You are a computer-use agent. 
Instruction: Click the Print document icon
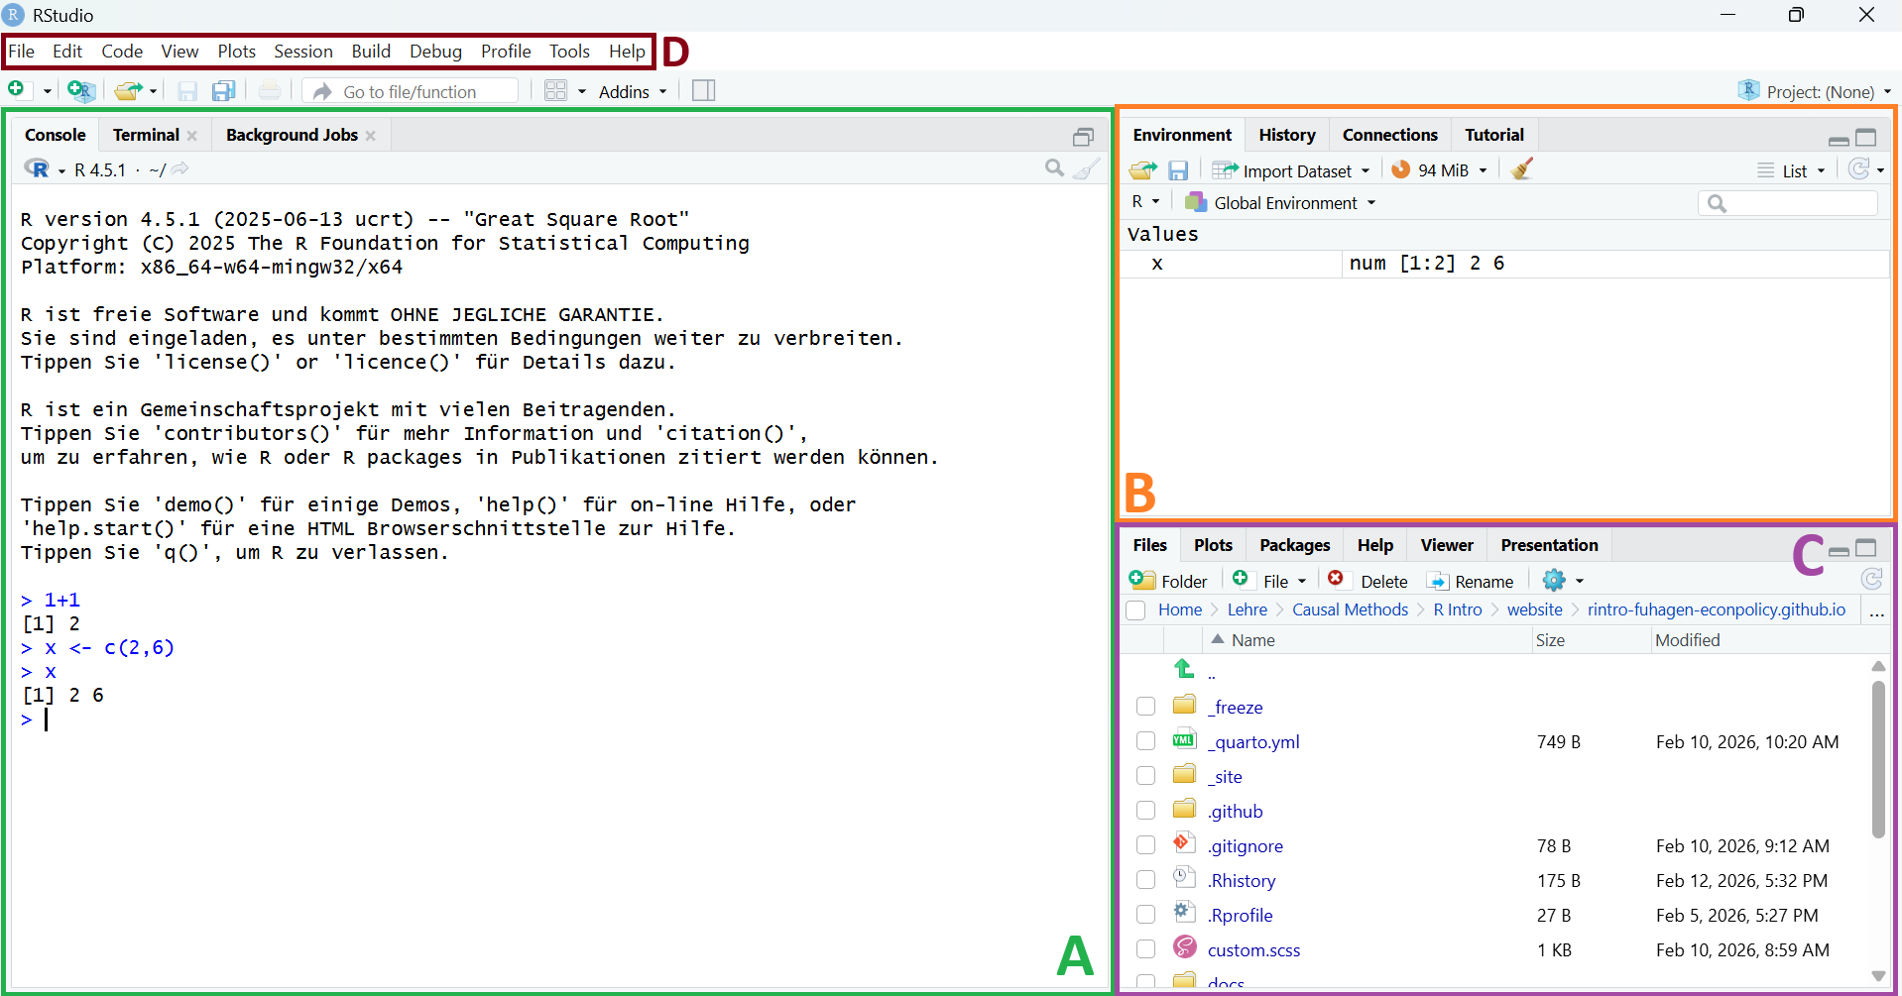pyautogui.click(x=270, y=91)
